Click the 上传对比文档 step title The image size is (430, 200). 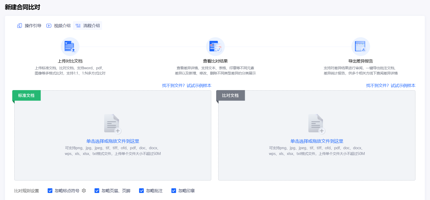point(70,61)
